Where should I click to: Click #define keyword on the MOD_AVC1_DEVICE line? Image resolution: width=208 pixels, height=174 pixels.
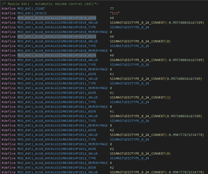pyautogui.click(x=9, y=13)
